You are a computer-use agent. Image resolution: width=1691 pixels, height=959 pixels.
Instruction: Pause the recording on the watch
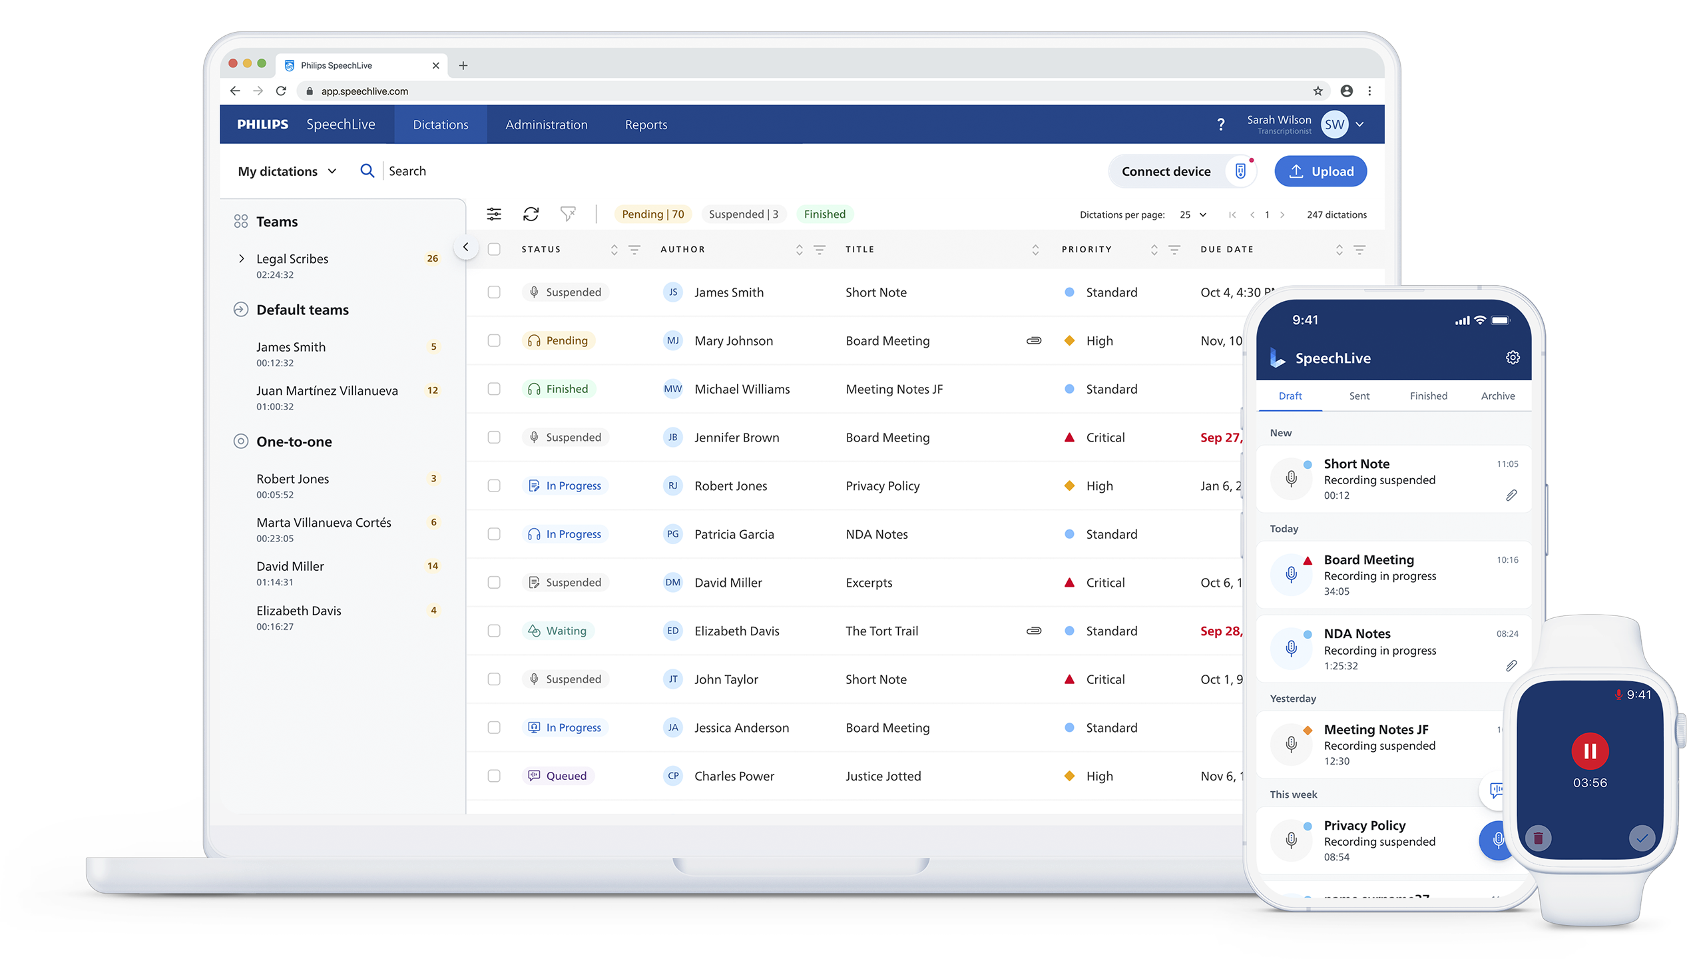pos(1590,751)
